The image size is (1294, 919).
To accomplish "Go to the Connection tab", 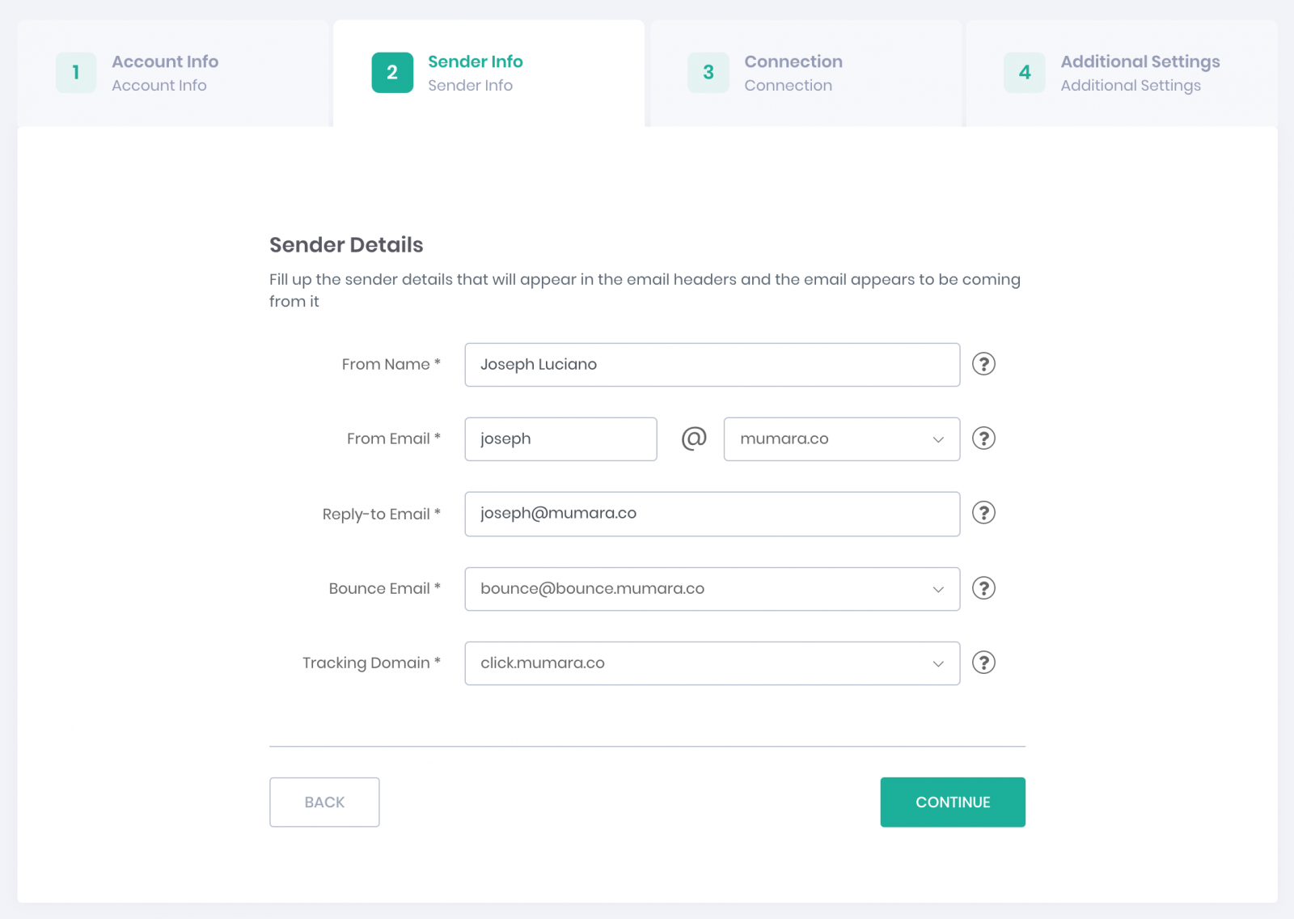I will (793, 73).
